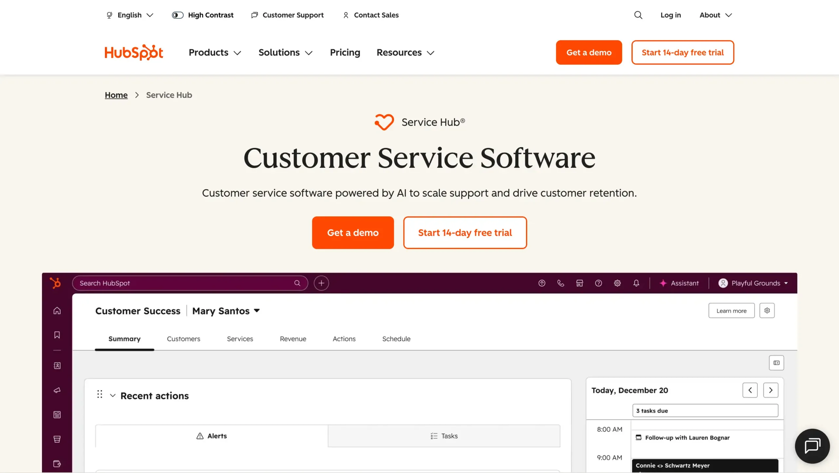Screen dimensions: 839x473
Task: Open the notifications bell
Action: tap(636, 283)
